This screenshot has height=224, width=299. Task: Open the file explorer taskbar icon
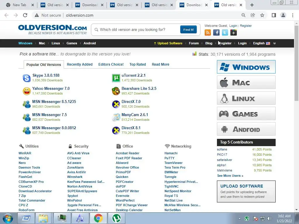pyautogui.click(x=44, y=218)
